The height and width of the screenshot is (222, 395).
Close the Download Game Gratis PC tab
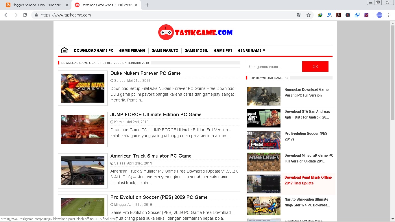pos(136,5)
